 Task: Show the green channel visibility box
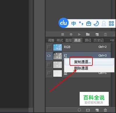coord(49,64)
